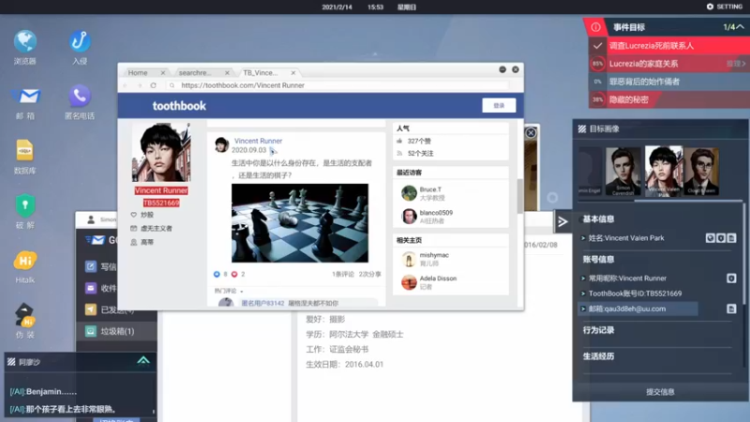Click the browser icon beside 姓名 Vincent Valen Park
750x422 pixels.
(x=710, y=238)
